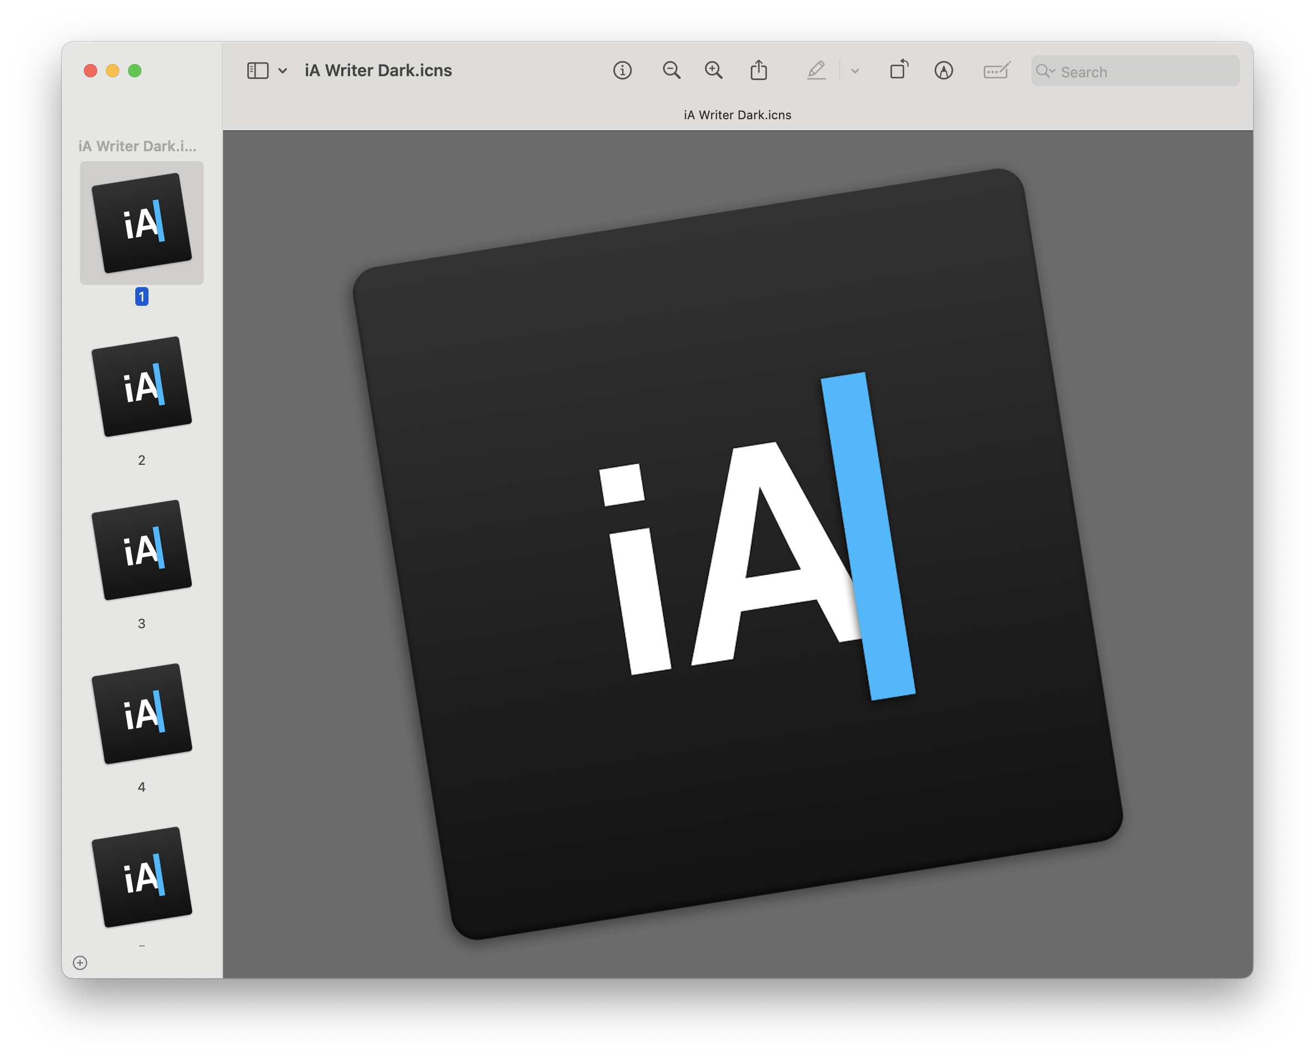
Task: Expand the sidebar view options chevron
Action: (283, 71)
